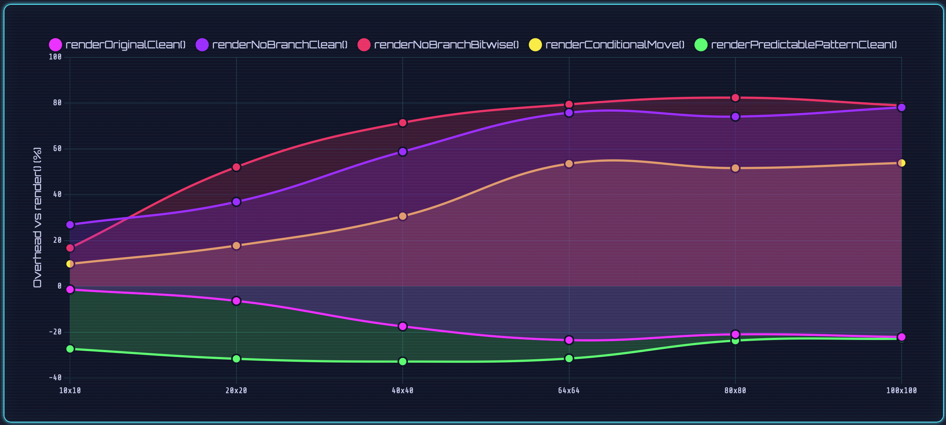Toggle visibility of renderNoBranchBitwise() series
This screenshot has height=425, width=946.
tap(444, 44)
